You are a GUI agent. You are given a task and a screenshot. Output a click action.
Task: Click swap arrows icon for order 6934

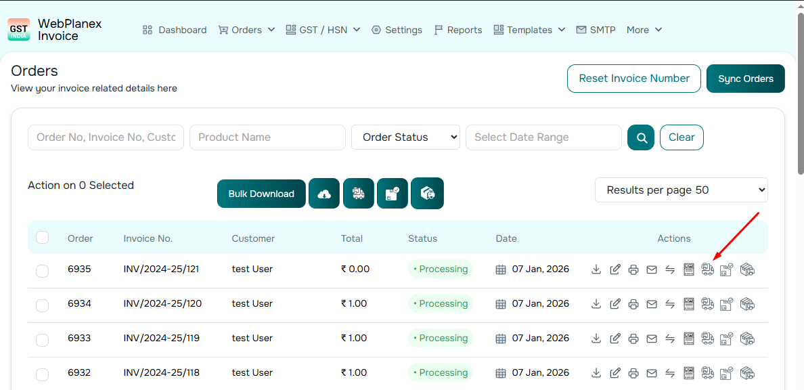[x=670, y=304]
